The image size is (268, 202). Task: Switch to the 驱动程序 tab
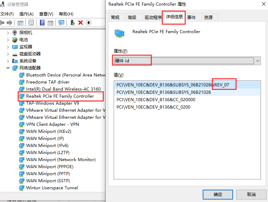coord(153,17)
